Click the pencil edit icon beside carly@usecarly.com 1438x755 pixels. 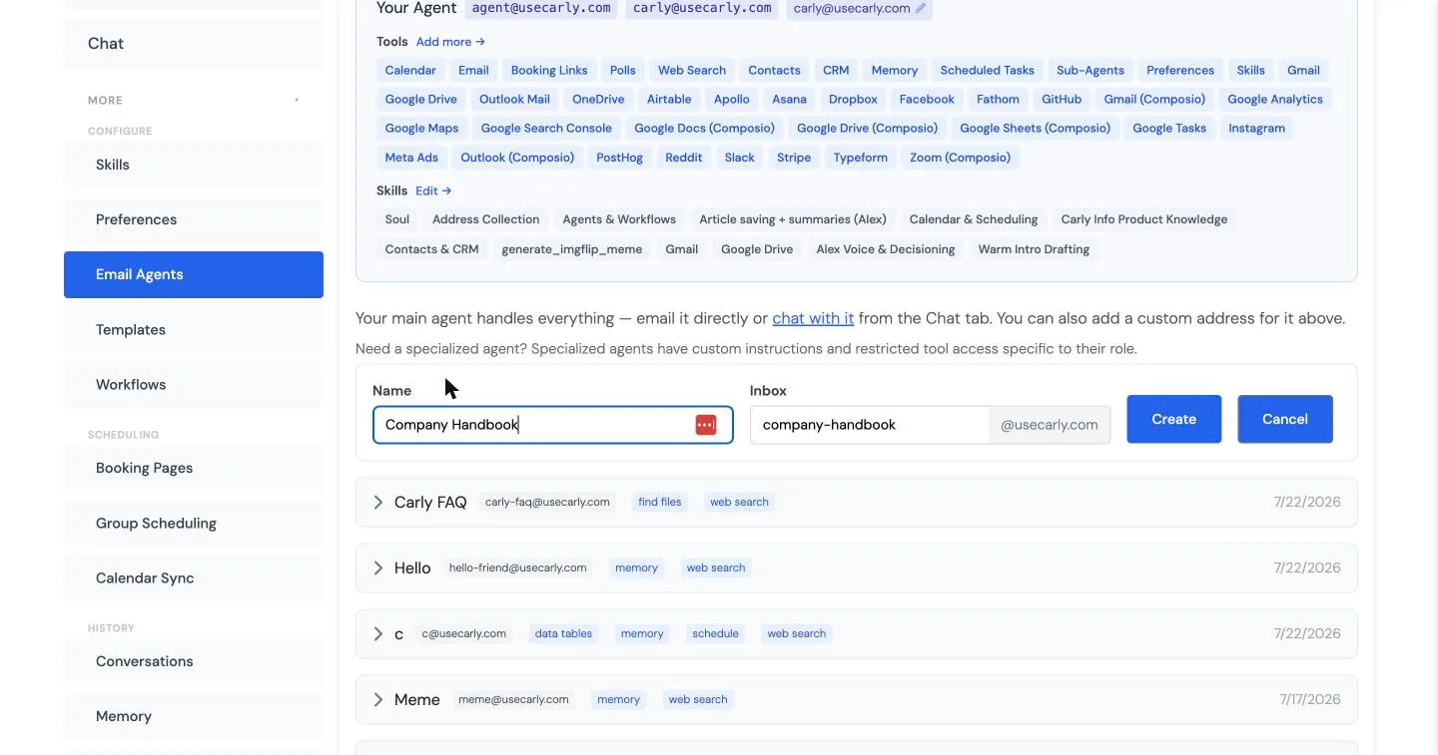click(x=921, y=8)
